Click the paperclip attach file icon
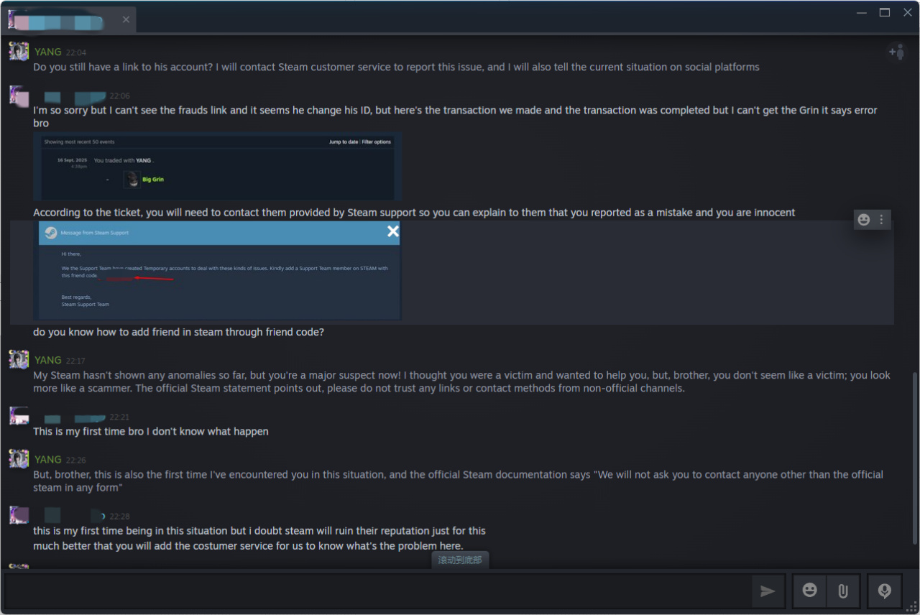Viewport: 920px width, 615px height. tap(842, 591)
